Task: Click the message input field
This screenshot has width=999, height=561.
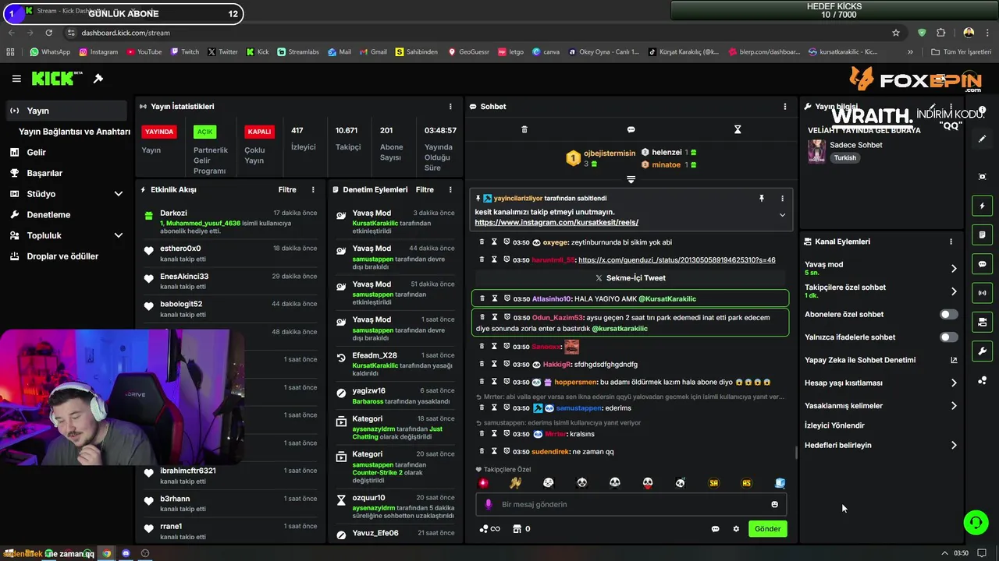Action: pos(631,504)
